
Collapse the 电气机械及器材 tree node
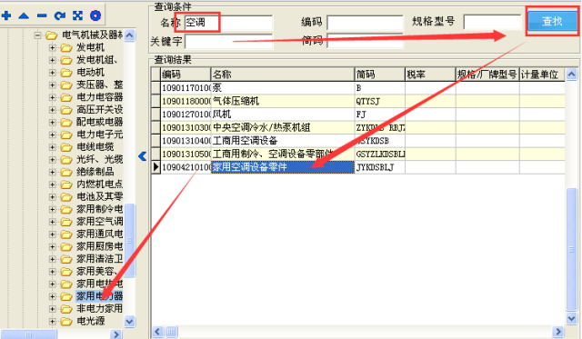(37, 35)
